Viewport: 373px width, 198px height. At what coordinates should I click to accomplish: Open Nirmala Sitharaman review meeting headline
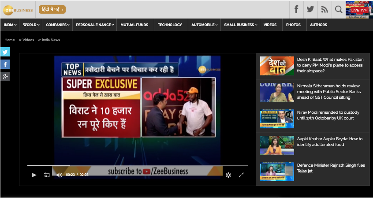tap(329, 92)
